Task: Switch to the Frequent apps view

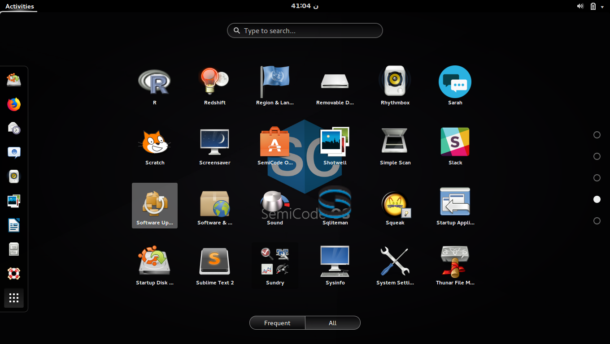Action: [277, 323]
